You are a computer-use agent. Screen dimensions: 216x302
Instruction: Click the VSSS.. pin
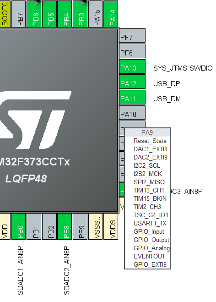[x=96, y=226]
